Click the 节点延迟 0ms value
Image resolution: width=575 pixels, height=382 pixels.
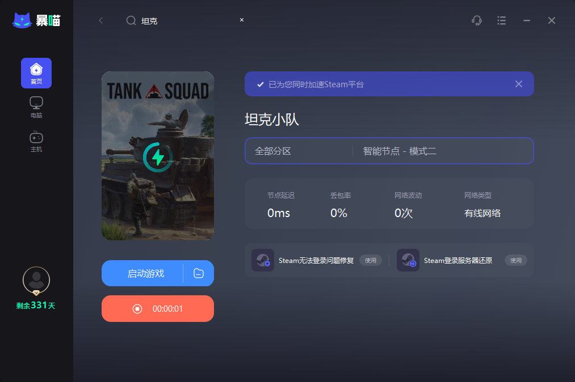coord(279,213)
